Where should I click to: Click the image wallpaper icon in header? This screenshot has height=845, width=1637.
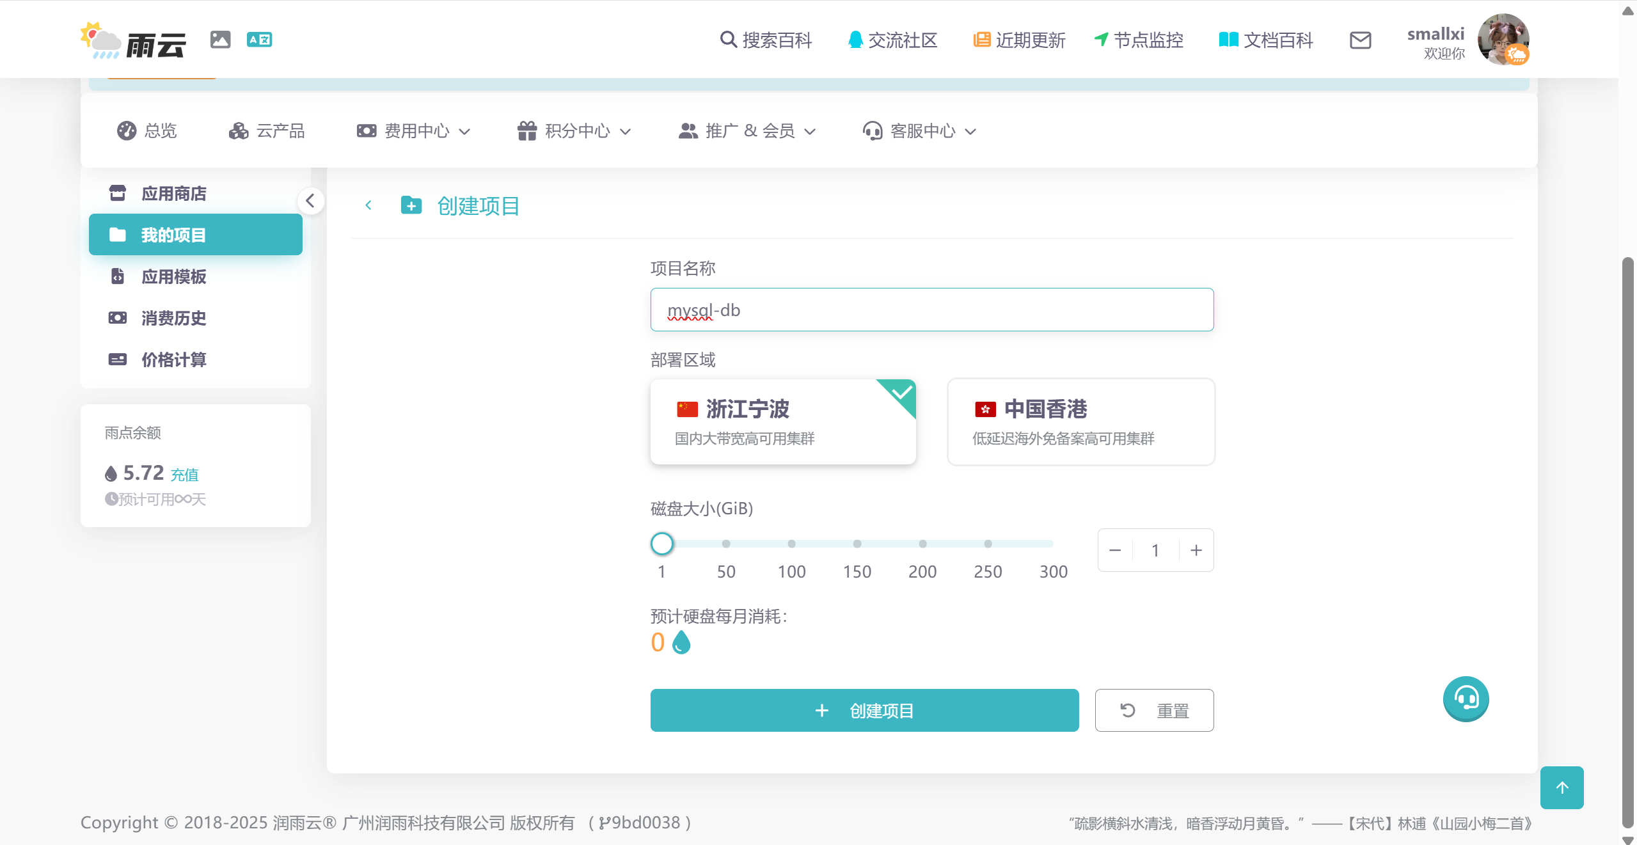[220, 40]
